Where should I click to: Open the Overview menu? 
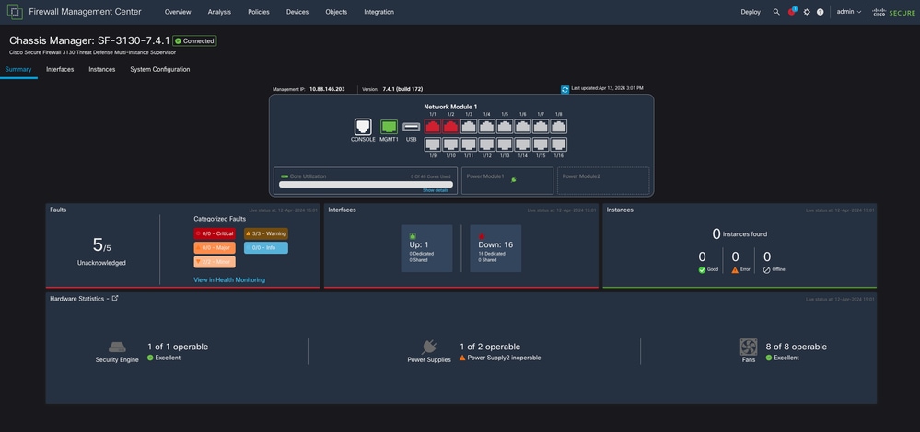point(178,12)
